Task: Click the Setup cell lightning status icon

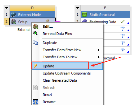Action: coord(48,21)
